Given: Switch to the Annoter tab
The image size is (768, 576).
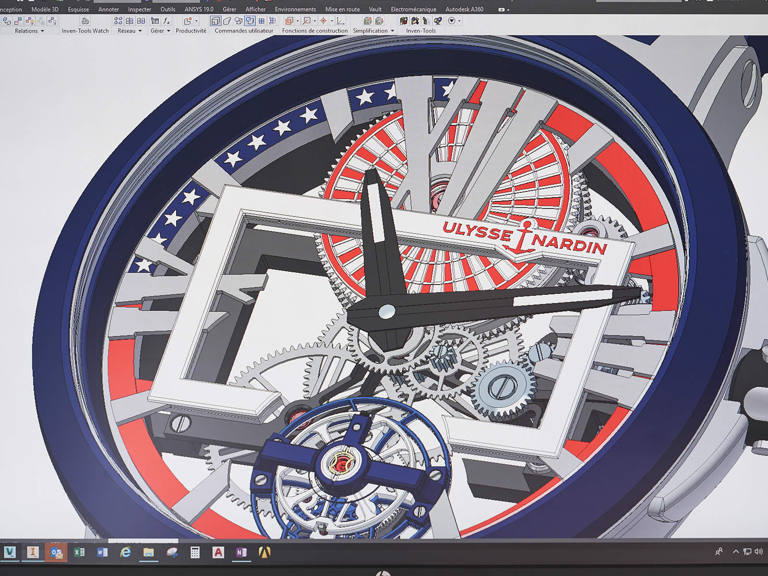Looking at the screenshot, I should [x=108, y=9].
